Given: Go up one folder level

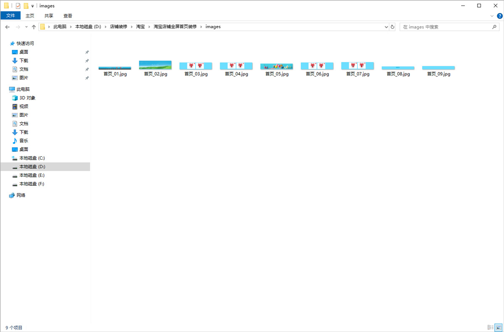Looking at the screenshot, I should click(x=34, y=27).
